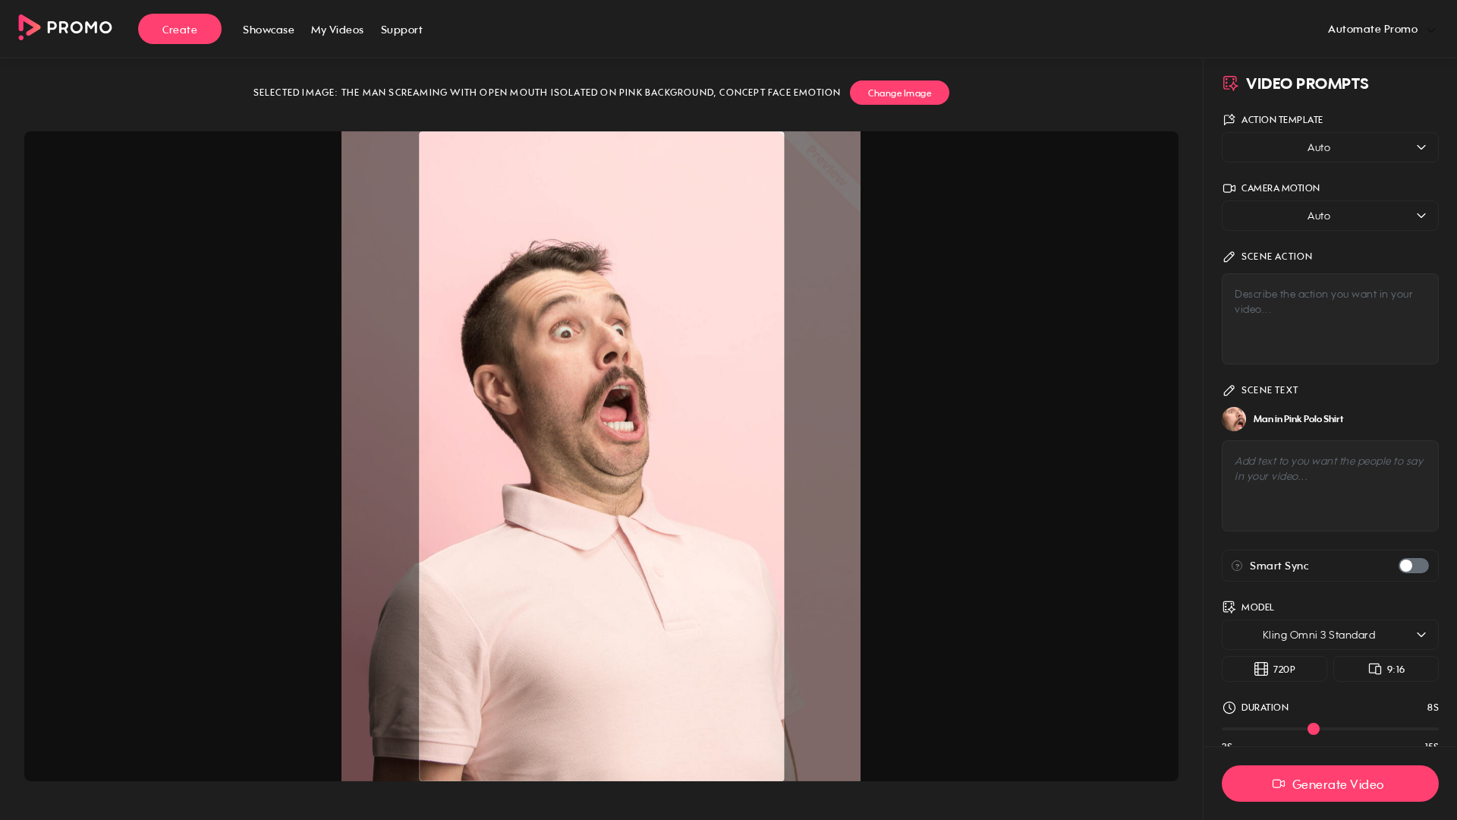Screen dimensions: 1457x820
Task: Toggle the Smart Sync switch
Action: pyautogui.click(x=1414, y=566)
